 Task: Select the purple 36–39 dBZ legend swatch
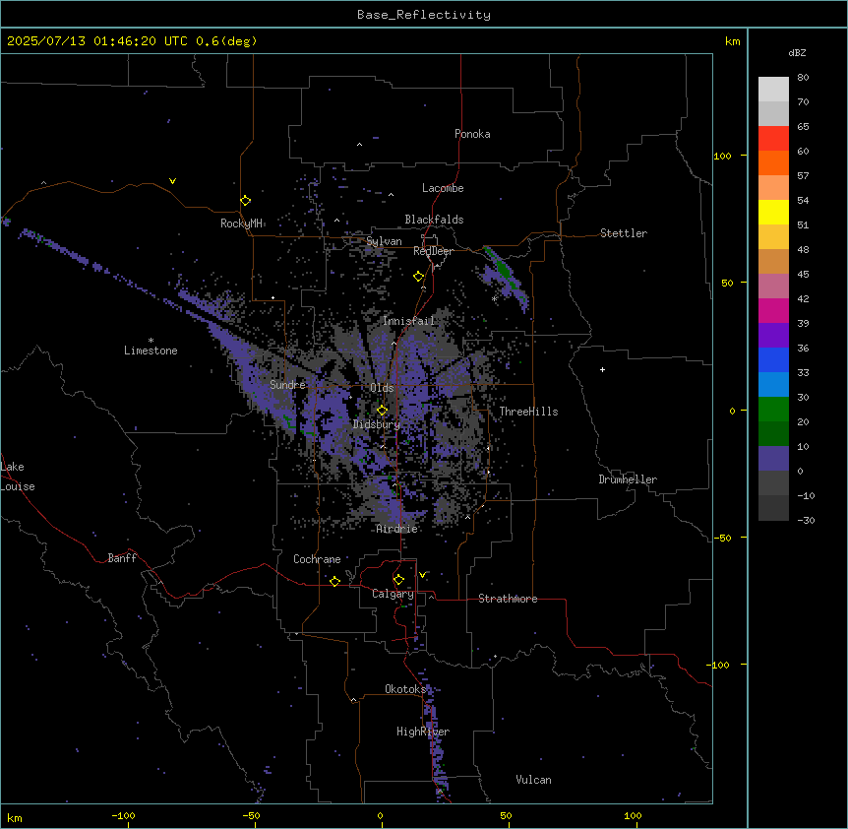coord(773,336)
